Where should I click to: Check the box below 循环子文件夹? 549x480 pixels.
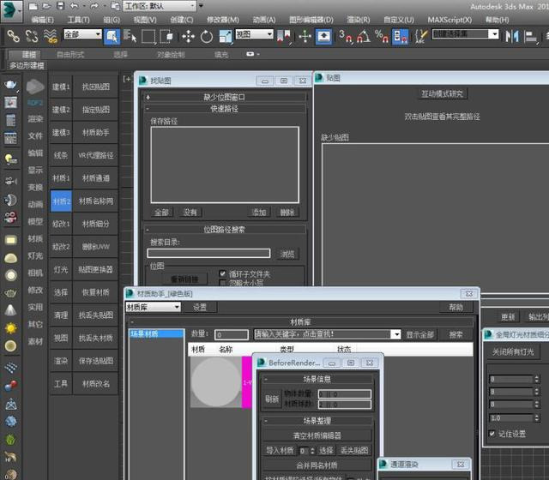coord(223,283)
